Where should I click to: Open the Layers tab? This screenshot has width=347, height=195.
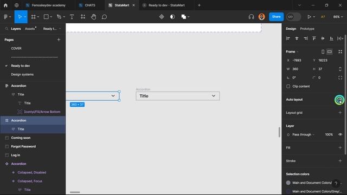tap(16, 29)
